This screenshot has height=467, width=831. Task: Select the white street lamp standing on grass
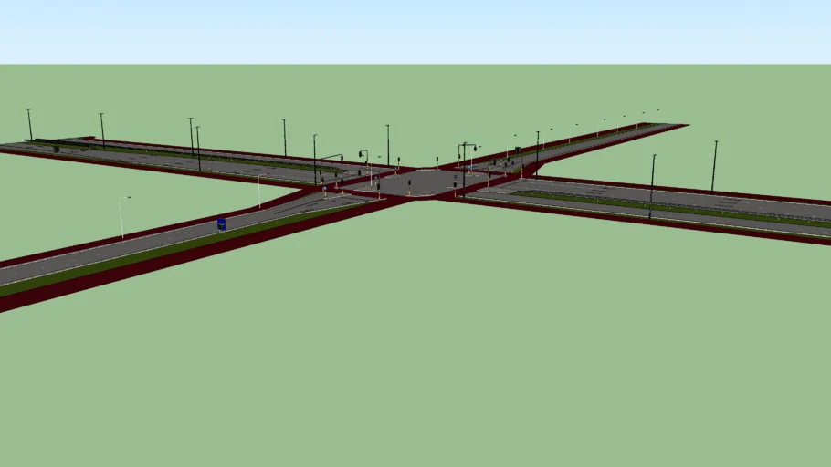pos(121,217)
